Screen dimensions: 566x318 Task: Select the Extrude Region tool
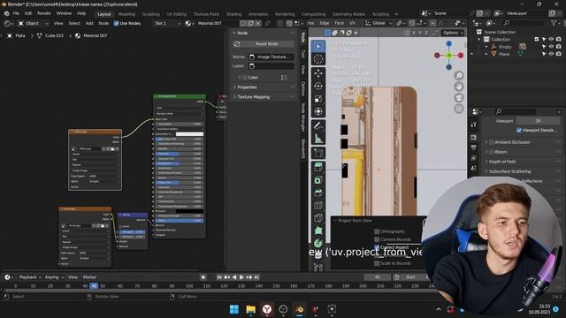point(318,167)
